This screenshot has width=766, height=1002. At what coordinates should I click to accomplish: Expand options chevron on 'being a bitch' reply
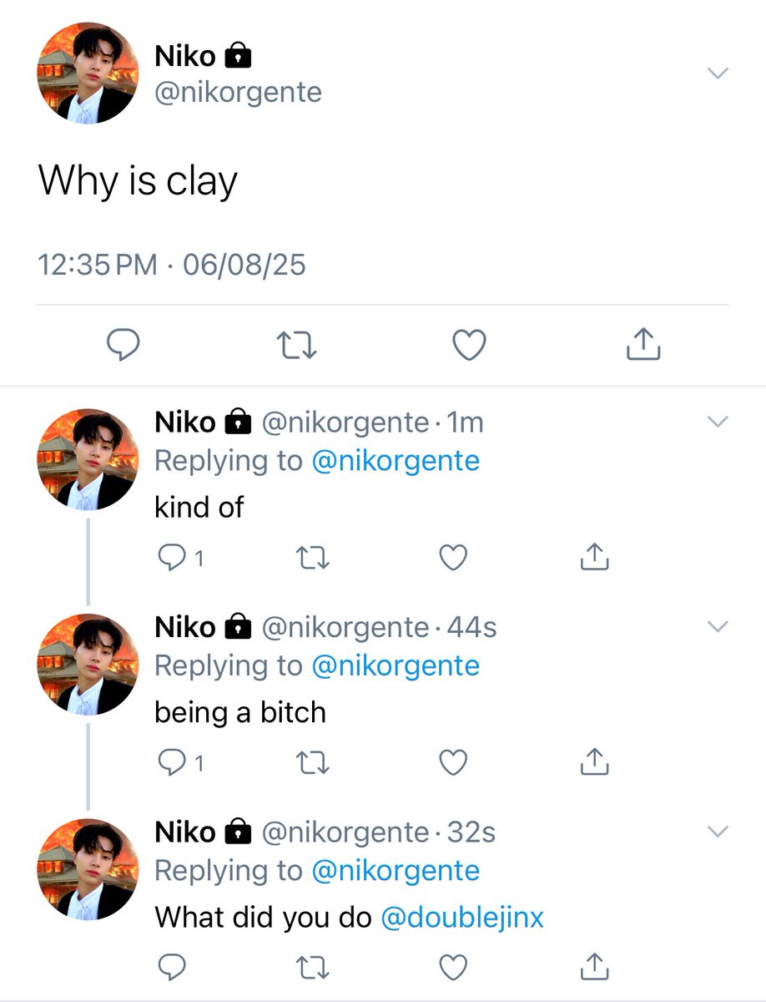718,626
